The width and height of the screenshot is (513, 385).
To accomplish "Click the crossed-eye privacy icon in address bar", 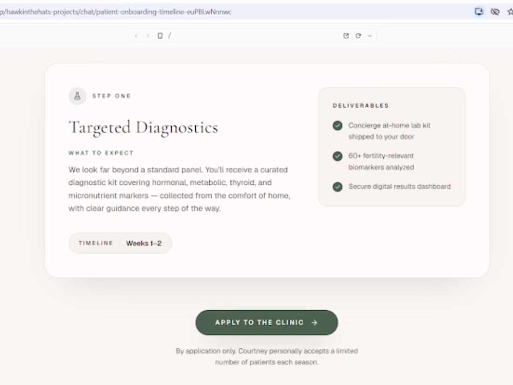I will click(x=495, y=12).
